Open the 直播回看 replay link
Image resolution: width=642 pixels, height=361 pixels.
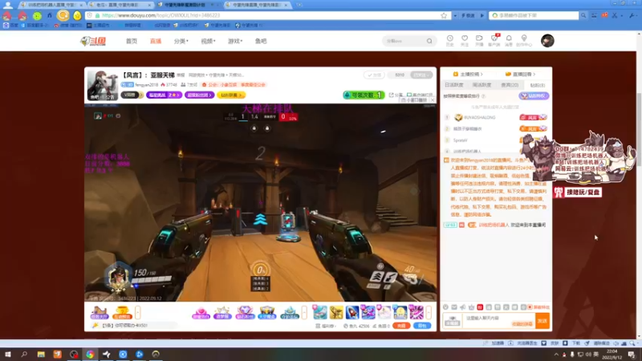520,74
